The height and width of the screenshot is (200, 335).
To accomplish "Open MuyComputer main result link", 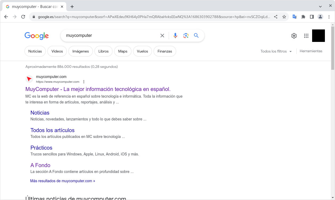I will [x=98, y=89].
